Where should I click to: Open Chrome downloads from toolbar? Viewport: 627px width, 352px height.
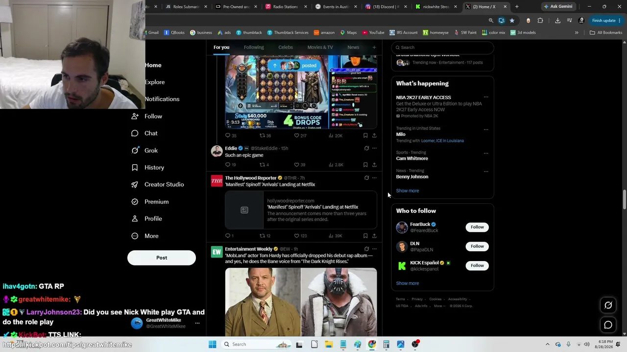point(557,21)
